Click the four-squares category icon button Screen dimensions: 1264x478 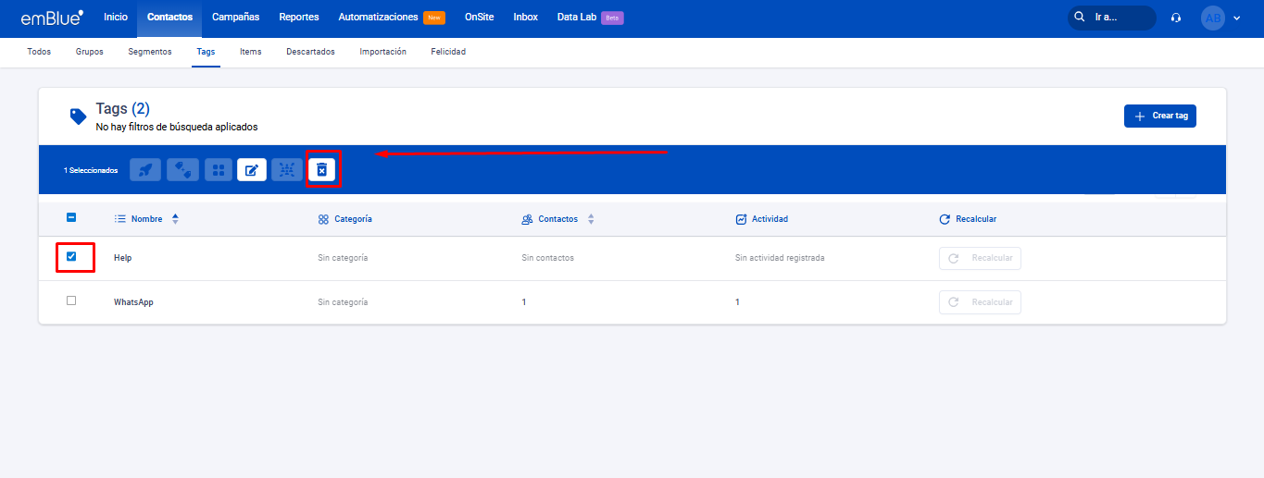[x=219, y=170]
